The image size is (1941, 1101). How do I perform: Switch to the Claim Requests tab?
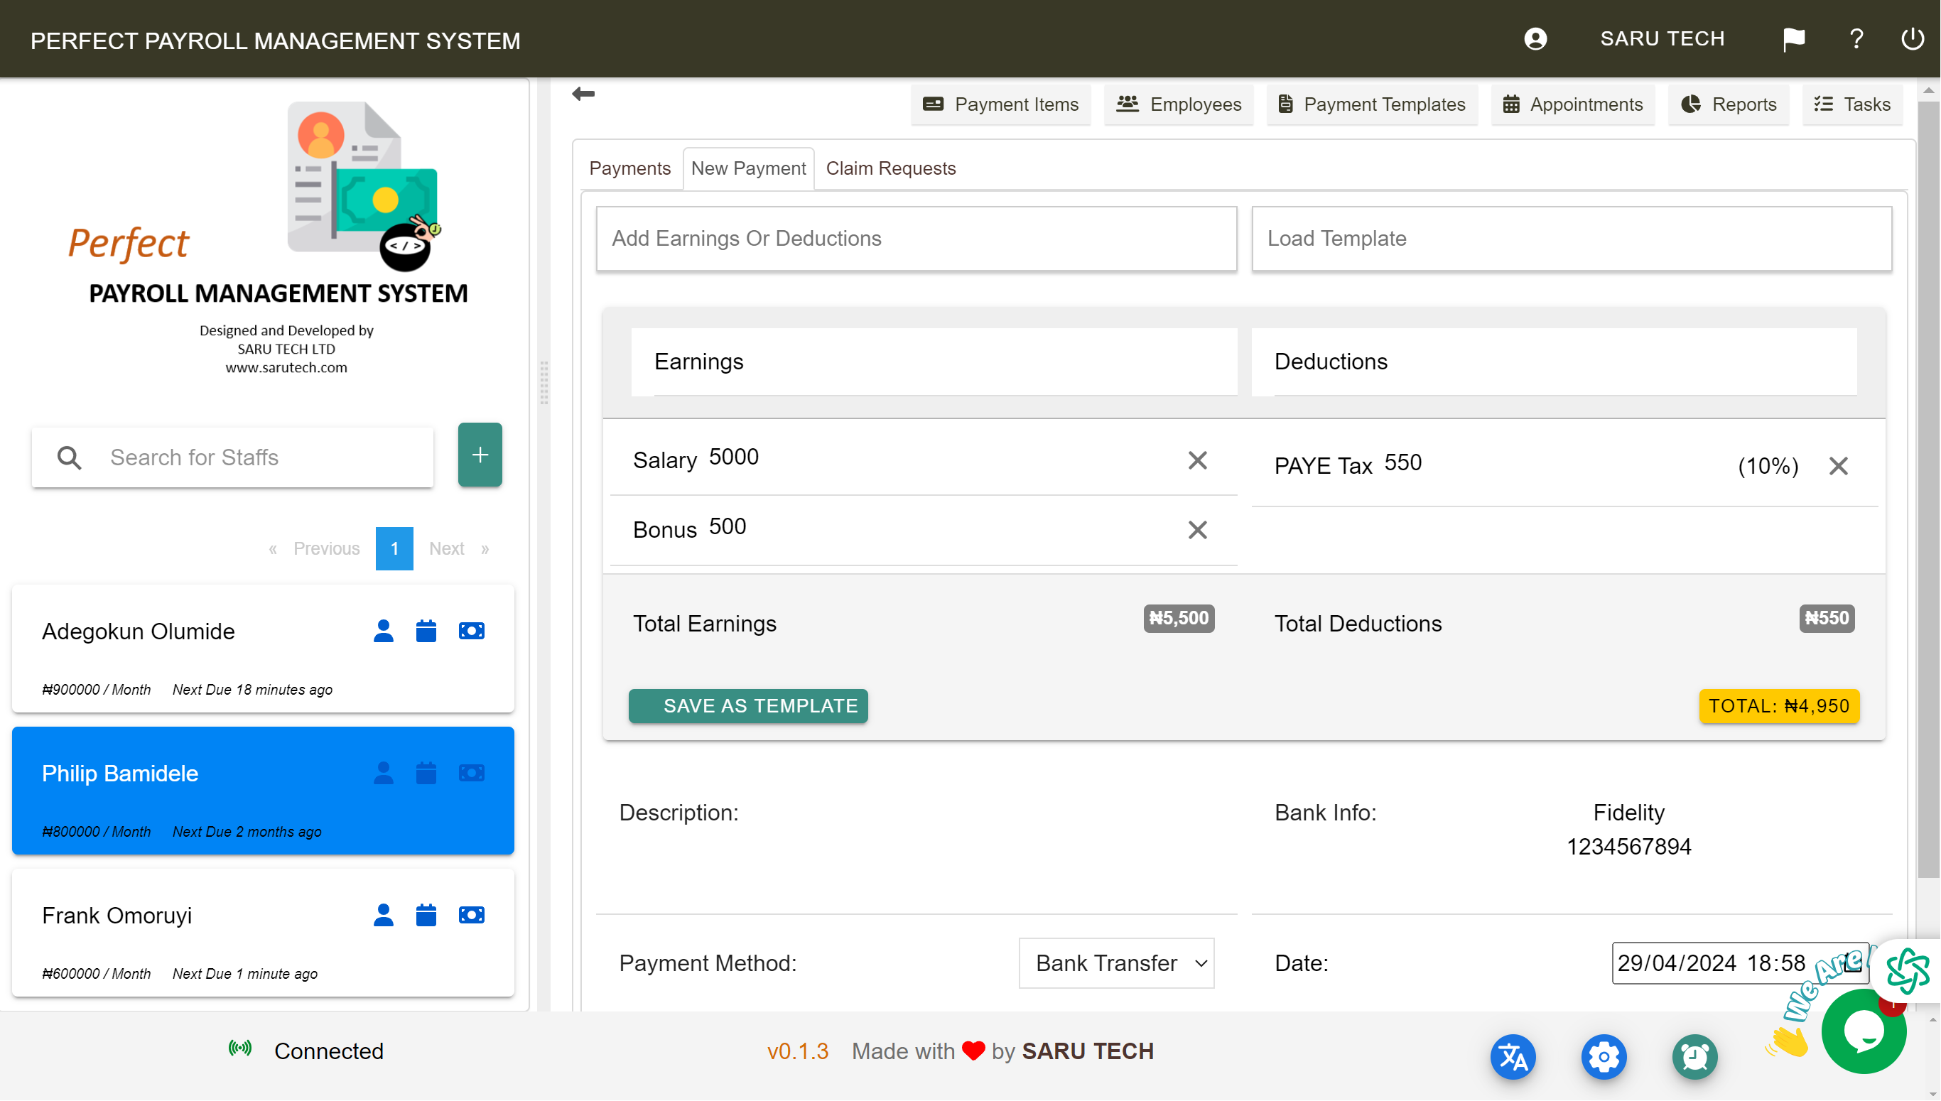[x=890, y=168]
